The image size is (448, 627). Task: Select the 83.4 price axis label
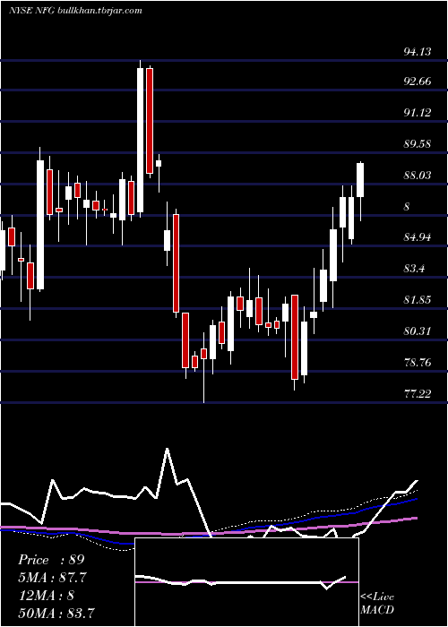(414, 269)
